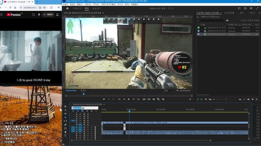Switch Project panel to list view
This screenshot has width=261, height=146.
pyautogui.click(x=202, y=99)
